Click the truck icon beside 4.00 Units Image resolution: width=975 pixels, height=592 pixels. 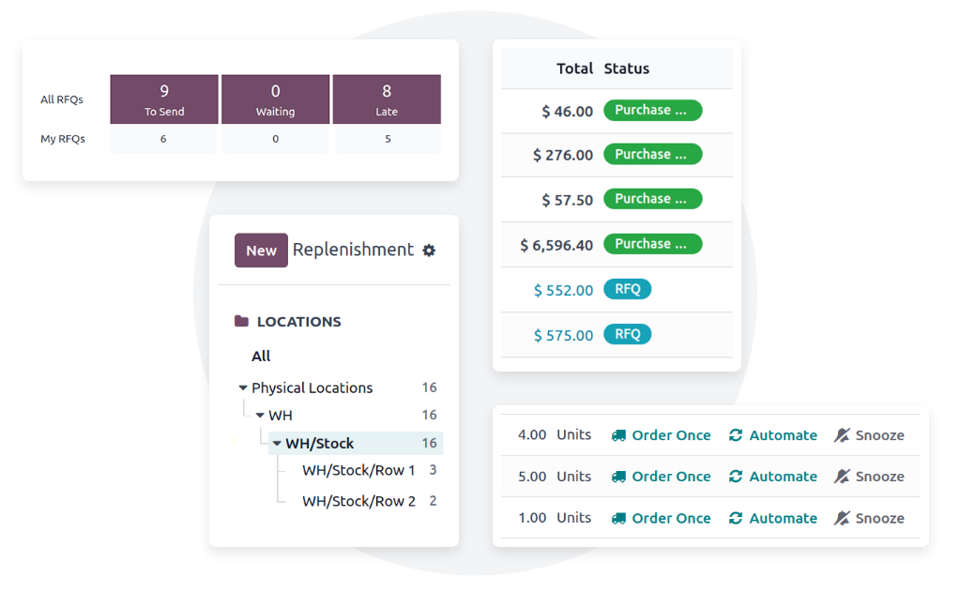point(618,435)
